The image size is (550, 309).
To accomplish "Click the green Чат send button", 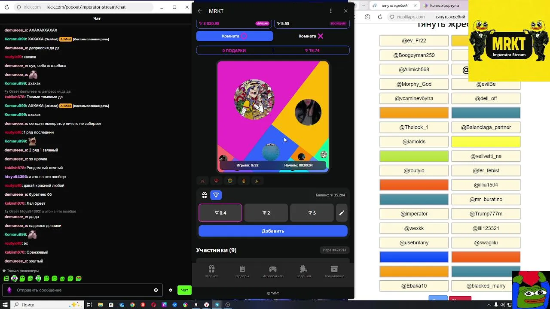I will (x=184, y=290).
